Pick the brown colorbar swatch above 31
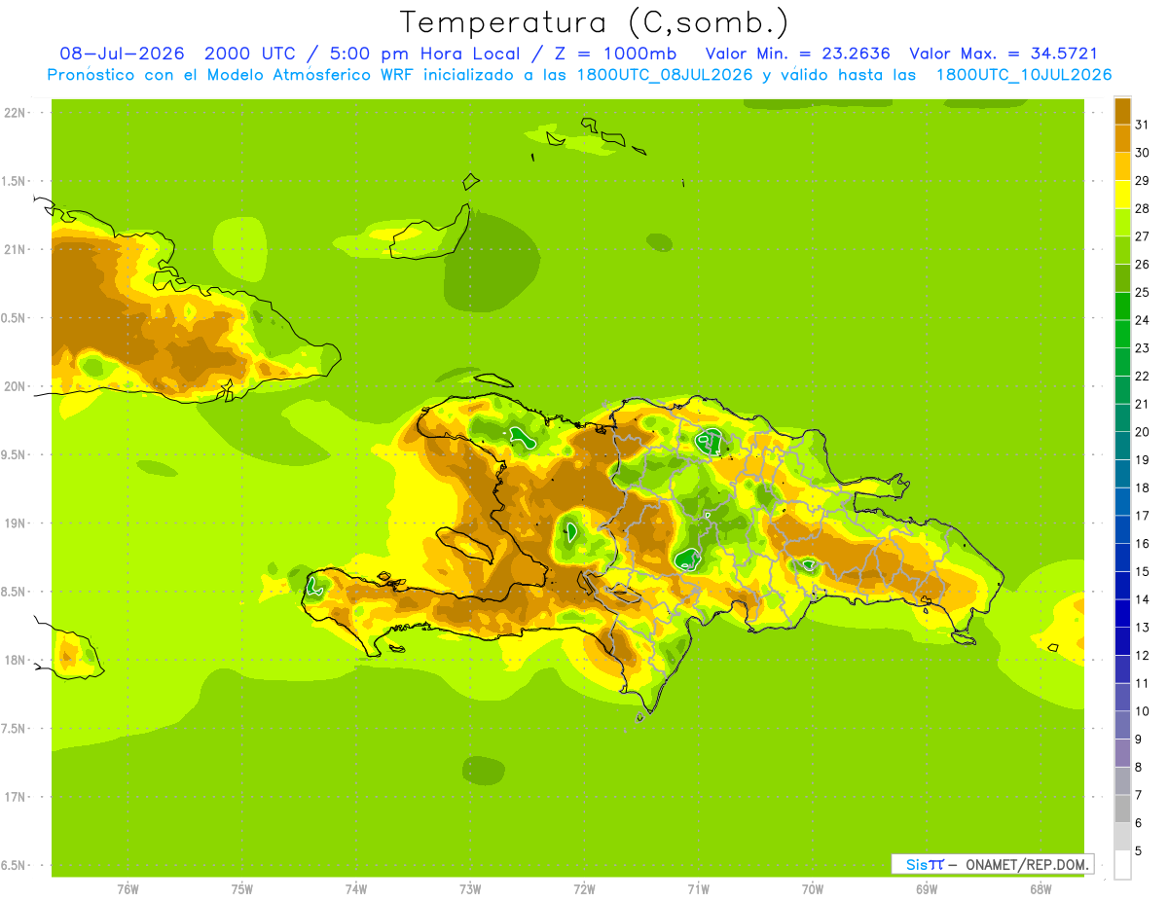Image resolution: width=1168 pixels, height=902 pixels. coord(1122,111)
